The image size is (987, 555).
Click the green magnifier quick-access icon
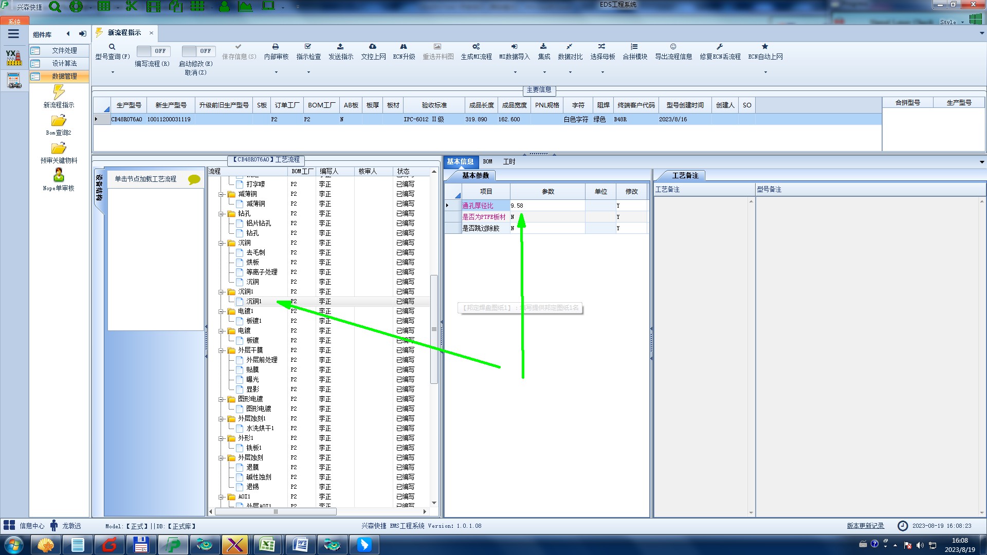[x=55, y=7]
